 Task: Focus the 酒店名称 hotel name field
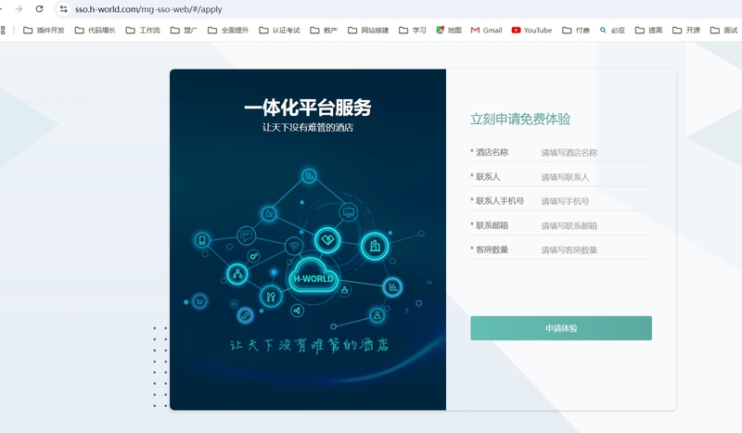point(596,152)
